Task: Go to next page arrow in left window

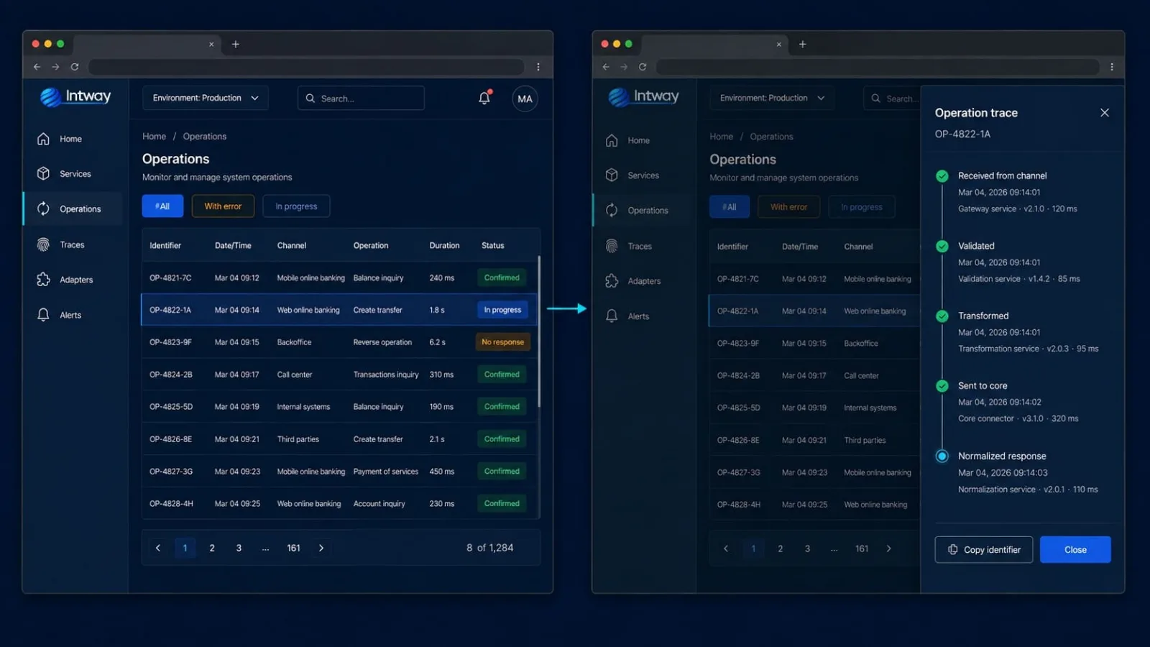Action: (x=321, y=548)
